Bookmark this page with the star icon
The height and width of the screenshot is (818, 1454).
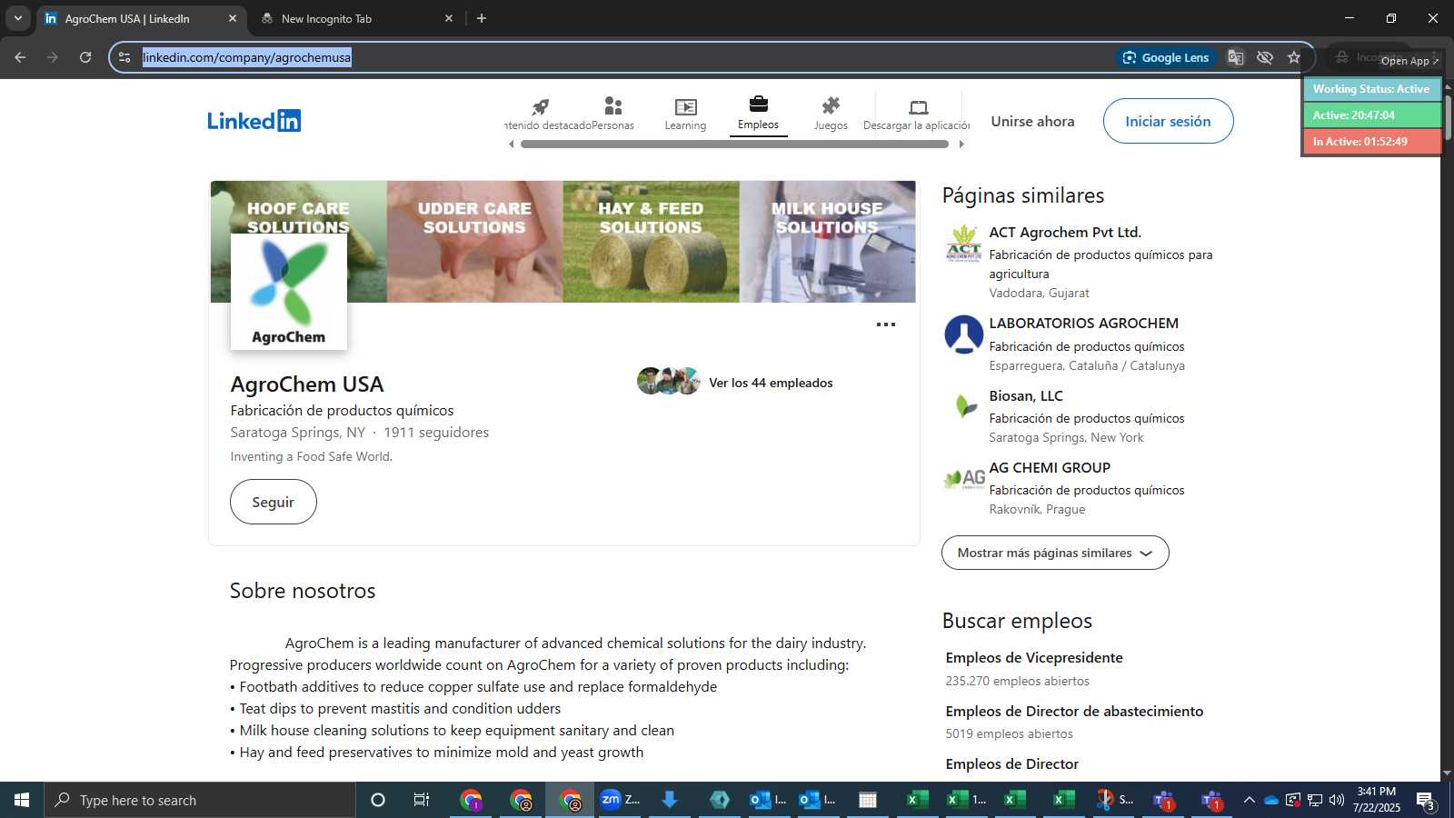1294,57
